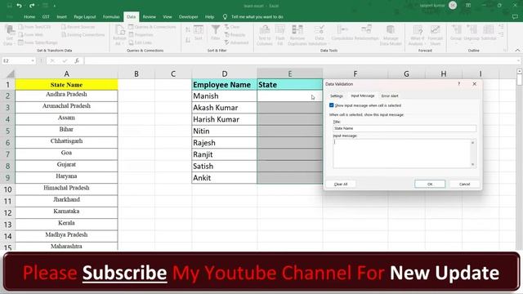This screenshot has height=294, width=523.
Task: Click Reapply in the Sort & Filter group
Action: (x=235, y=34)
